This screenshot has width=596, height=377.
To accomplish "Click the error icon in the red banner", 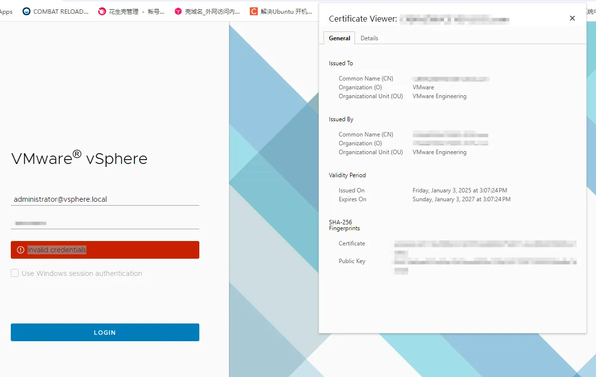I will [21, 250].
